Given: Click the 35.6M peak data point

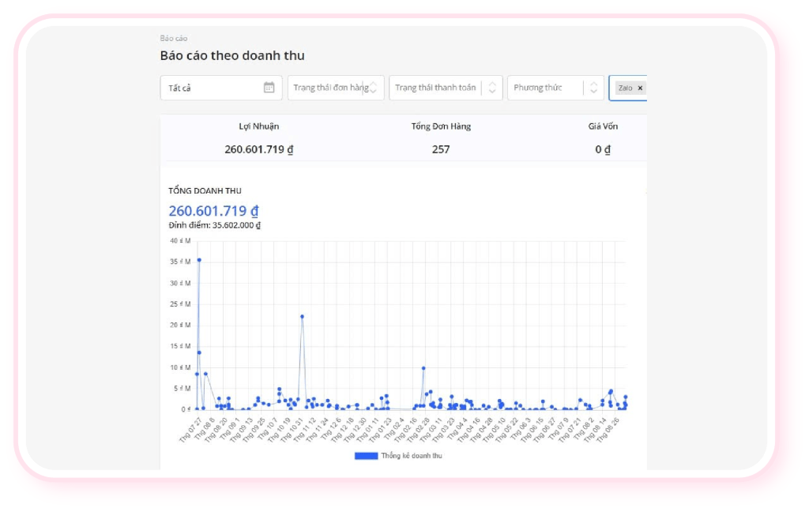Looking at the screenshot, I should click(199, 259).
